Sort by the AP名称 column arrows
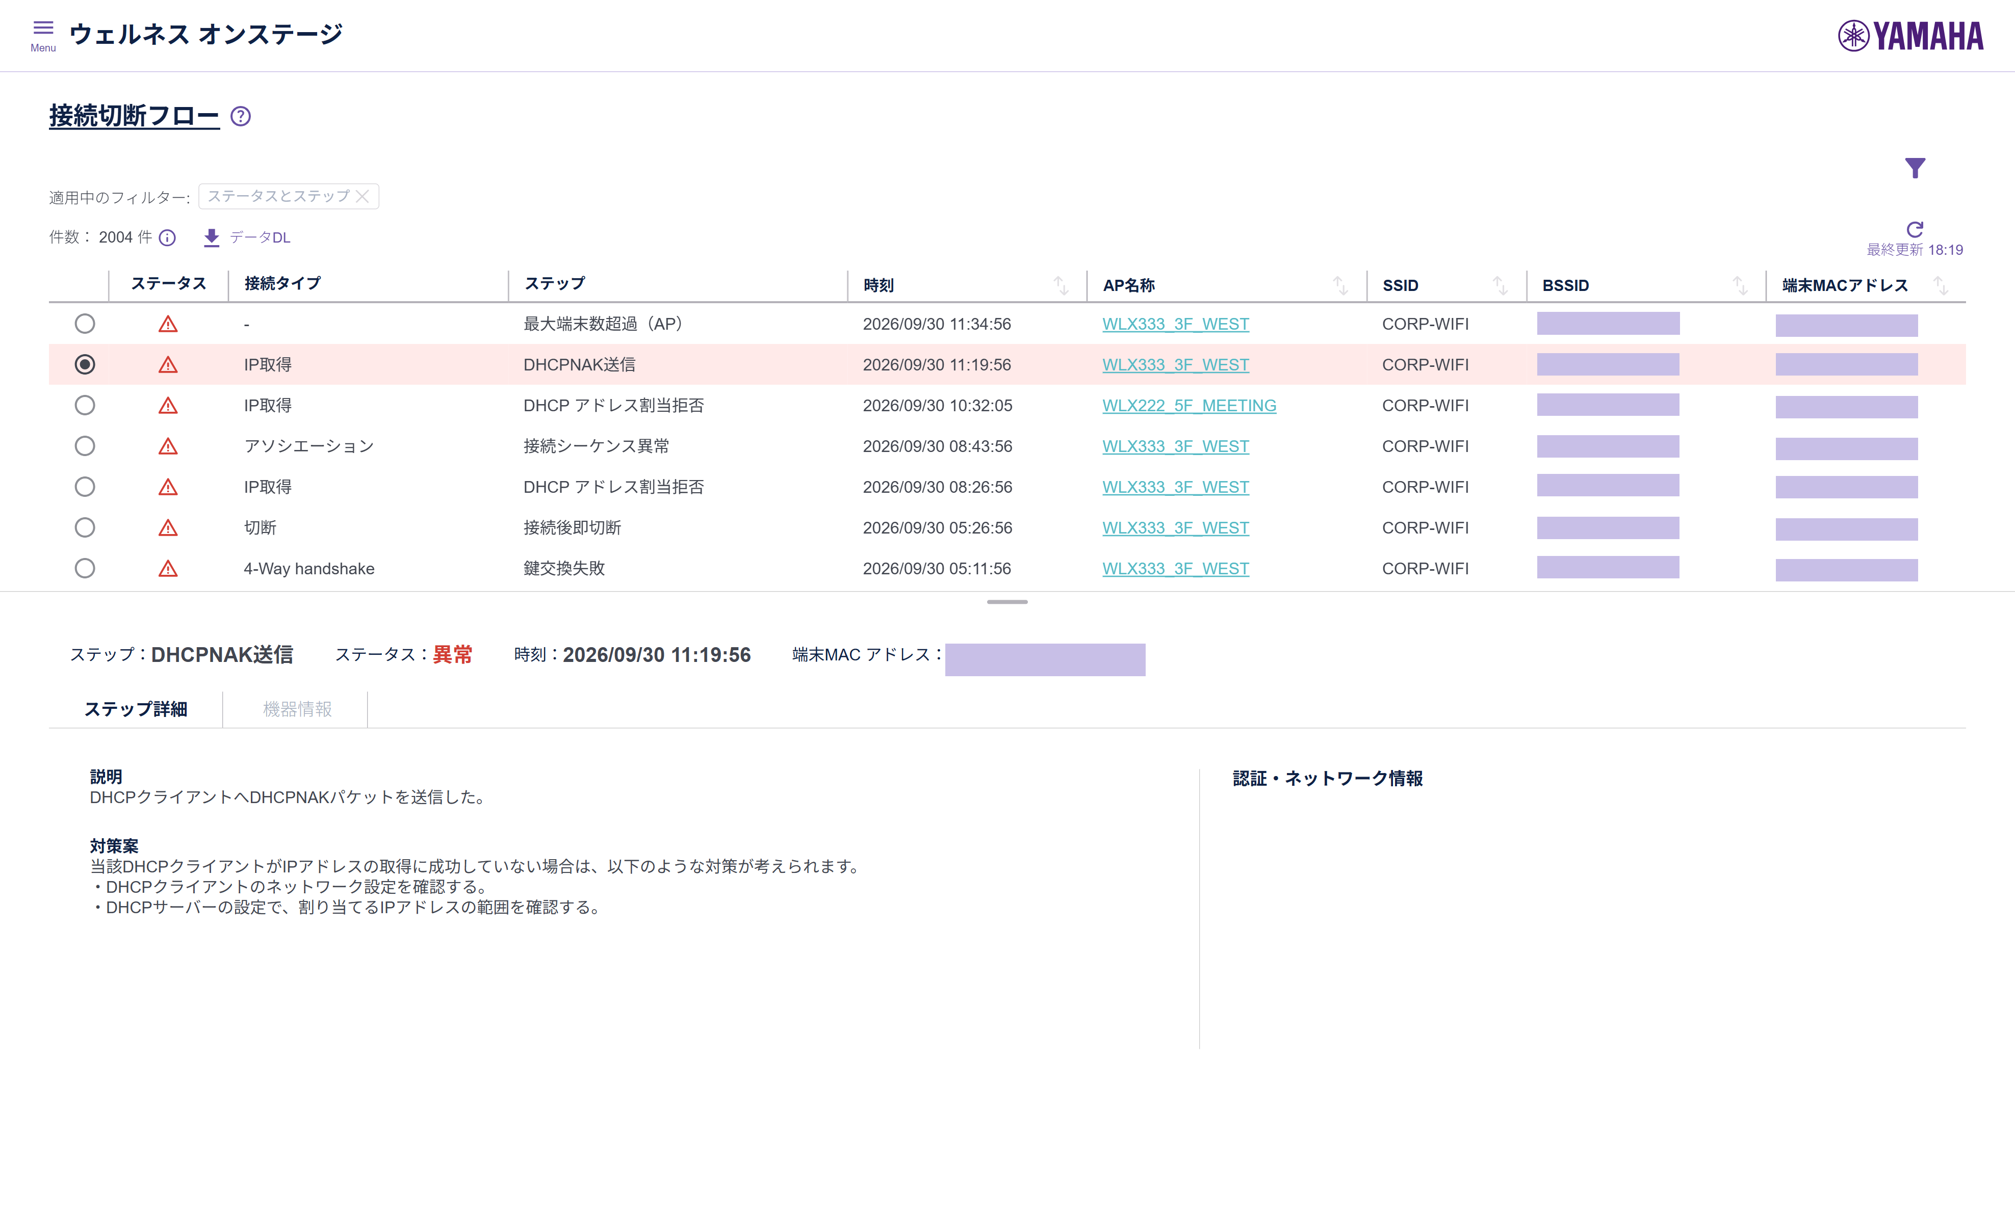2015x1223 pixels. coord(1340,285)
